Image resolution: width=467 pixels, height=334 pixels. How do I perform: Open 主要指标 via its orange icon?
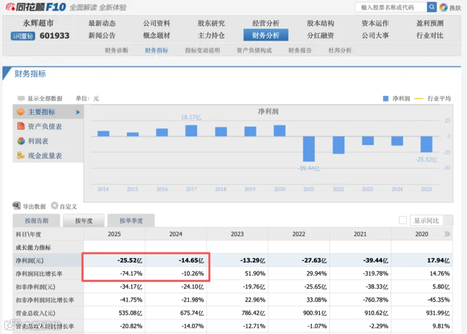[21, 112]
